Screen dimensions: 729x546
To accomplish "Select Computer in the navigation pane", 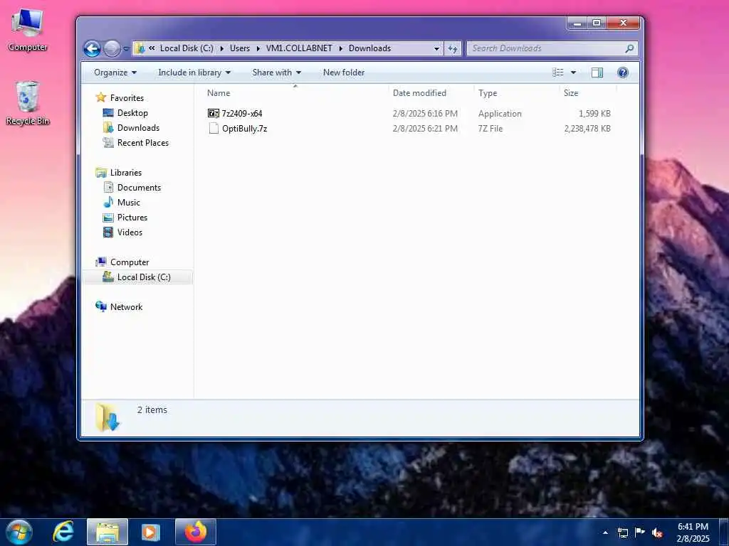I will pos(130,262).
